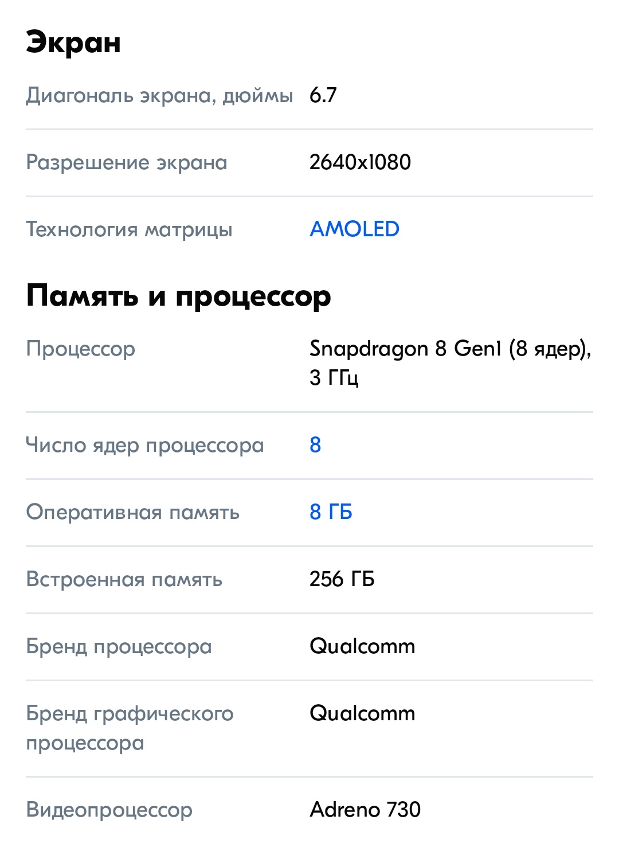Click the Бренд процессора label
The width and height of the screenshot is (619, 847).
pyautogui.click(x=119, y=646)
